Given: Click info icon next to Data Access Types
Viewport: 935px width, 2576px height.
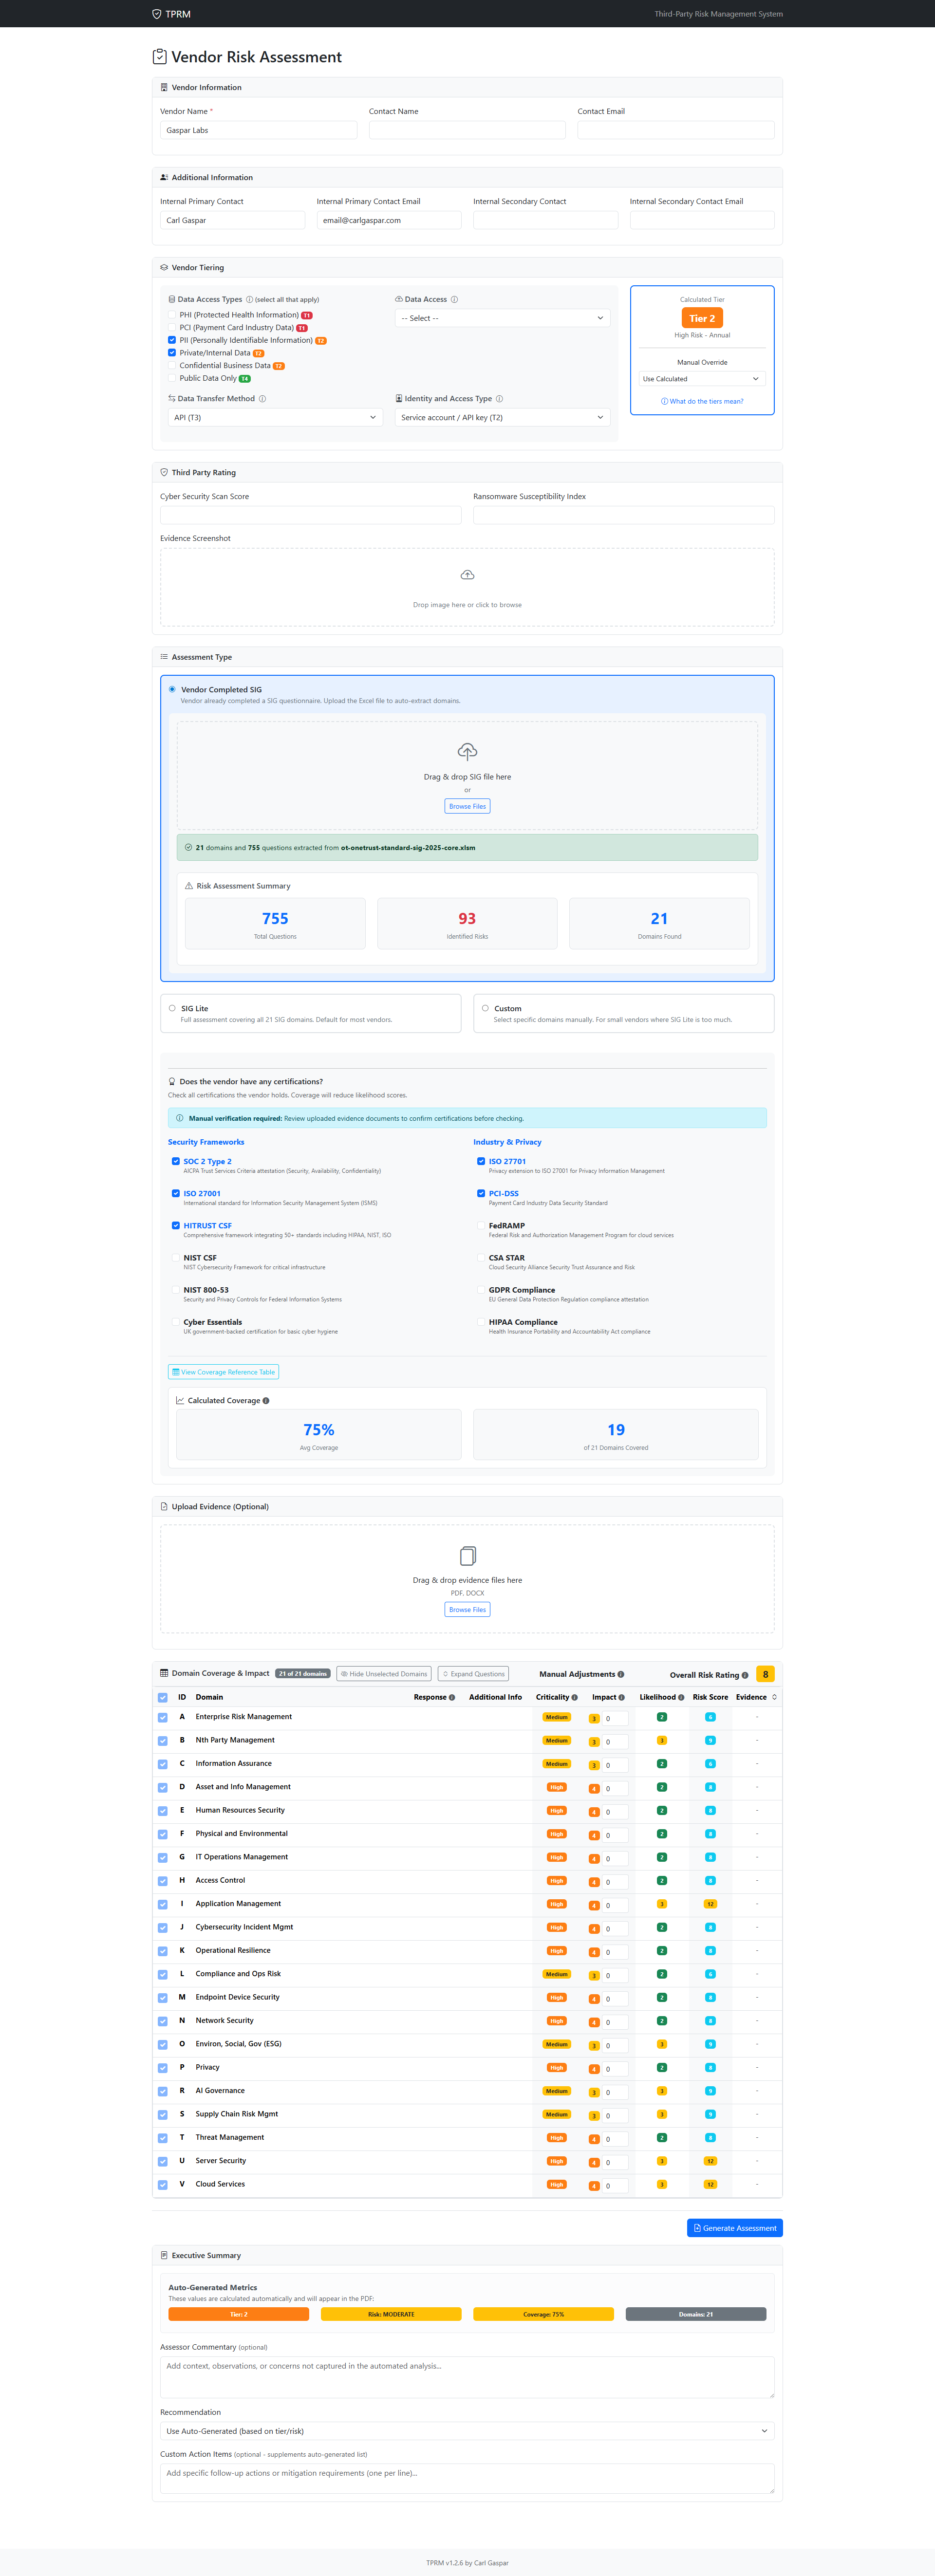Looking at the screenshot, I should [249, 300].
